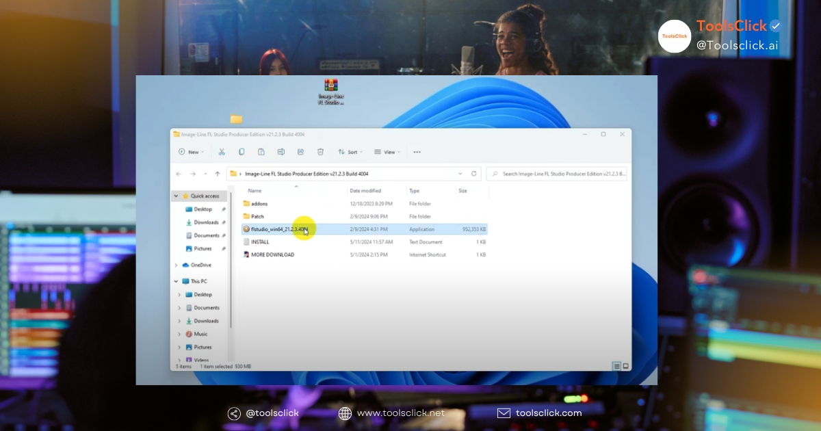The width and height of the screenshot is (821, 431).
Task: Select the Patch folder
Action: tap(257, 216)
